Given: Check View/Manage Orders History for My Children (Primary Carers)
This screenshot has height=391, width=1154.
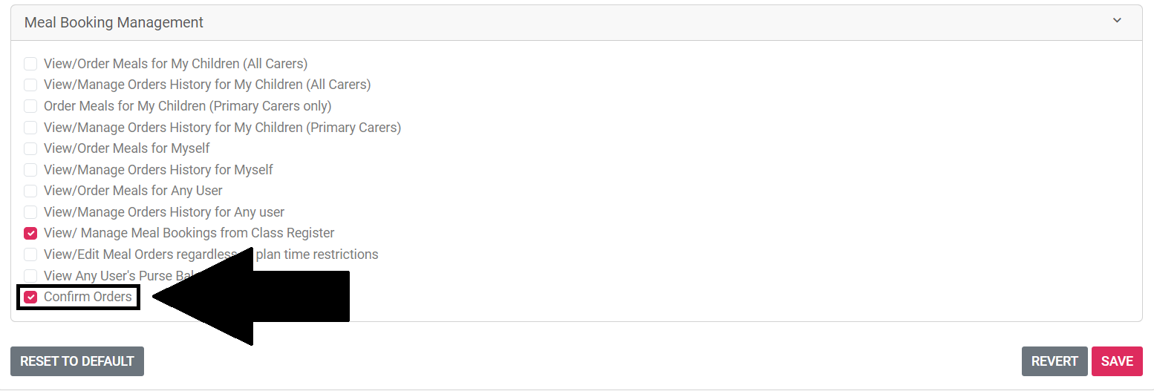Looking at the screenshot, I should tap(30, 128).
